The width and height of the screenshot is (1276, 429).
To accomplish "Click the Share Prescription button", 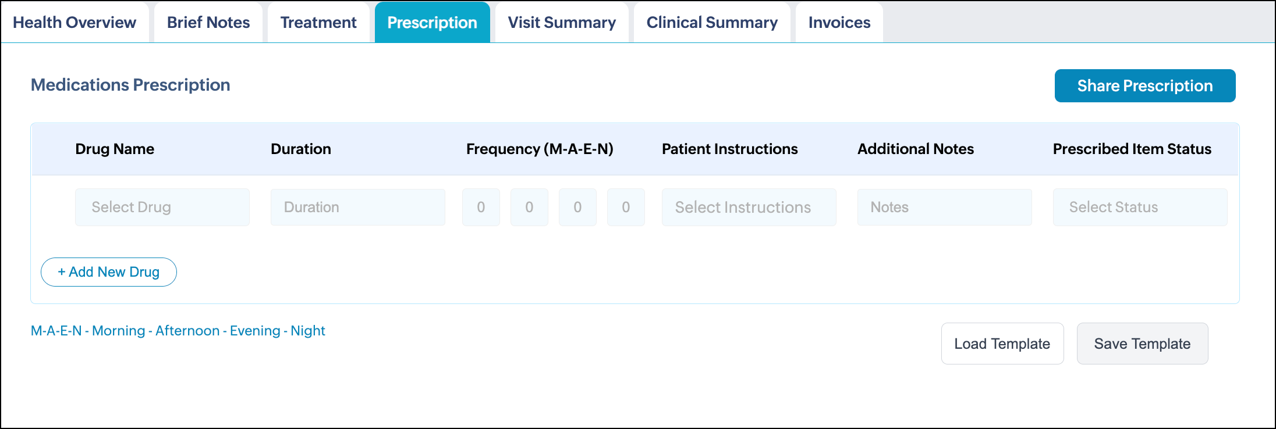I will 1144,86.
